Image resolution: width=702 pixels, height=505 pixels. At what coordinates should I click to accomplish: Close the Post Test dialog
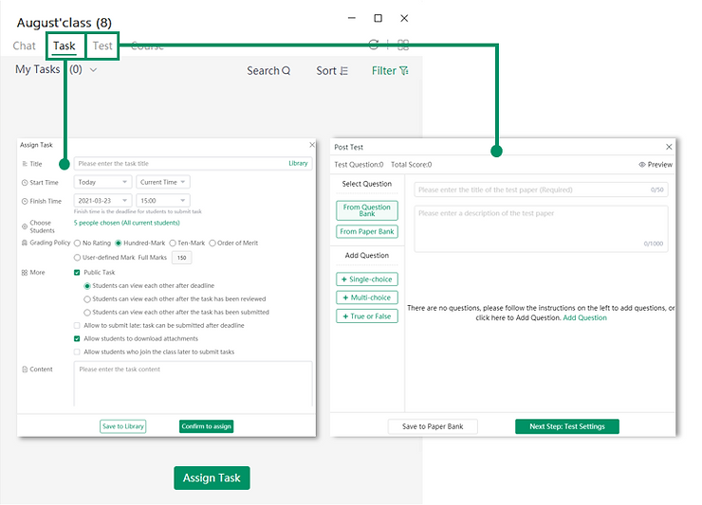669,147
